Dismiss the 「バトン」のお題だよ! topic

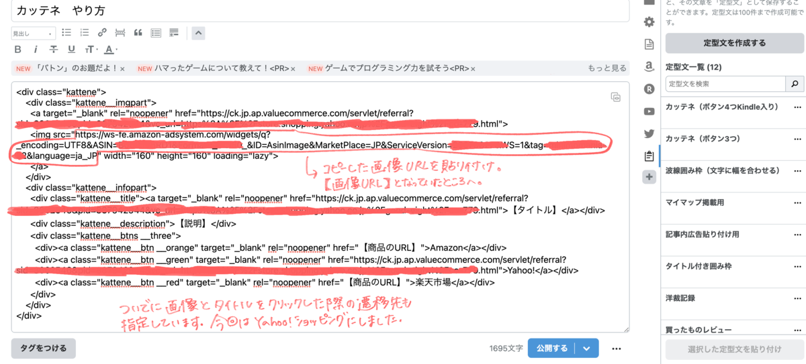(123, 68)
